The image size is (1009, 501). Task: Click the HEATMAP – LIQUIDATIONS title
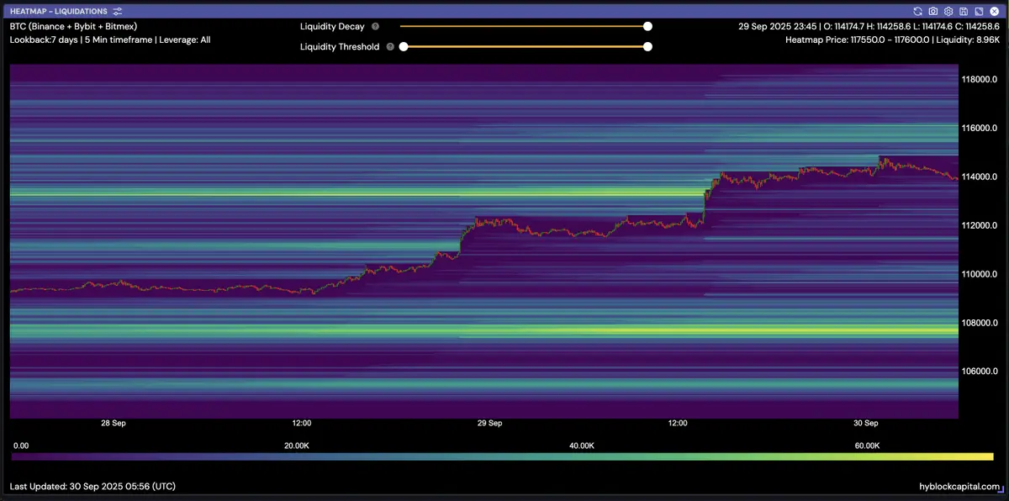click(59, 12)
